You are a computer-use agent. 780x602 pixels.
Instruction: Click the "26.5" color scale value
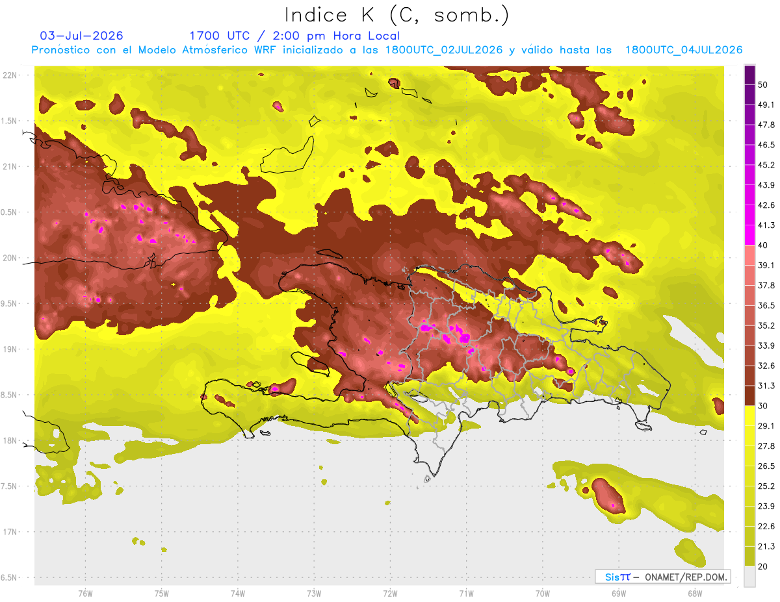(766, 466)
